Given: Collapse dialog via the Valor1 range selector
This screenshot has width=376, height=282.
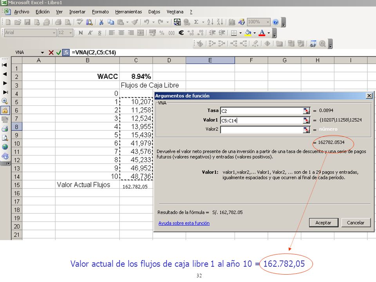Looking at the screenshot, I should point(306,120).
